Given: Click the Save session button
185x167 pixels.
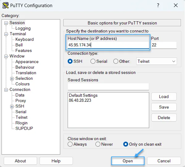Looking at the screenshot, I should (x=164, y=107).
